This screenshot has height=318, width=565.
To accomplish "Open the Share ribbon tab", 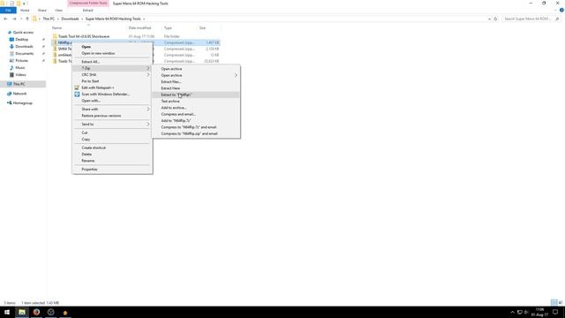I will pos(41,10).
